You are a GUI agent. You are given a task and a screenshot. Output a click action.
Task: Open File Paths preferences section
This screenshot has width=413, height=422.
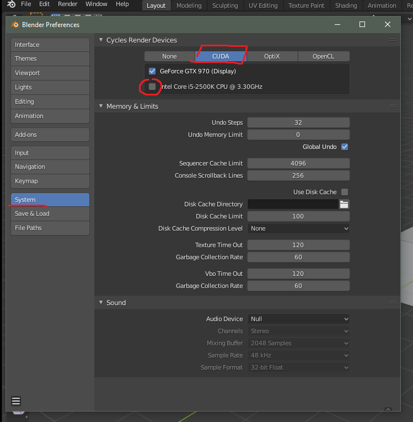tap(50, 228)
